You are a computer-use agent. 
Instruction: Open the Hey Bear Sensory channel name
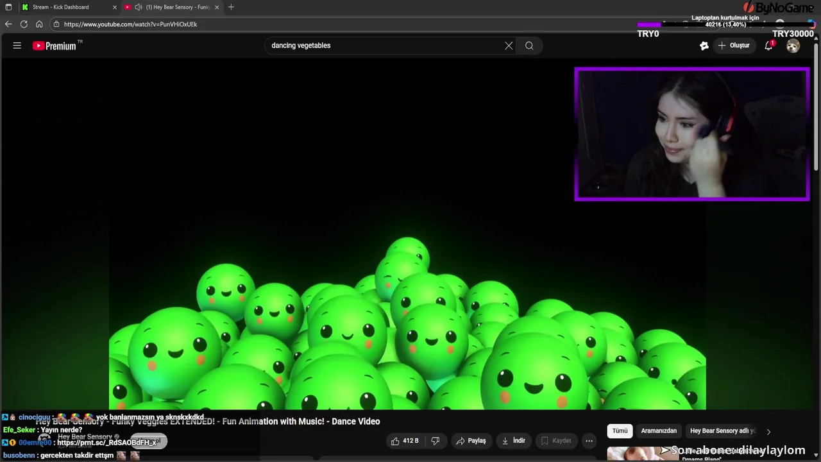tap(85, 437)
